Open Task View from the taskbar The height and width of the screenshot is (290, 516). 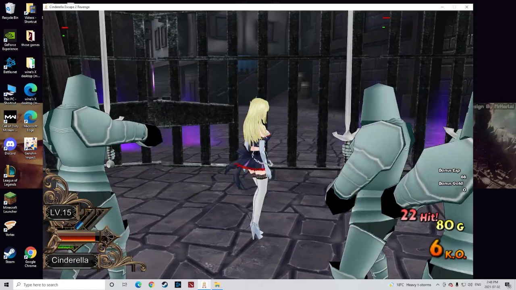(x=125, y=285)
